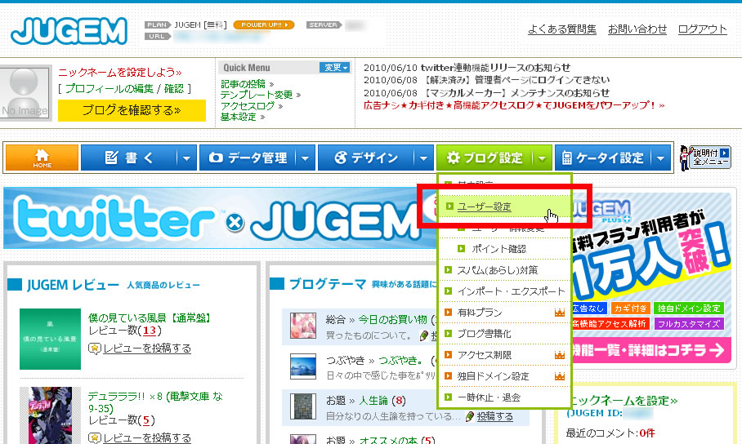Click the crown icon beside 有料プラン

(x=560, y=313)
